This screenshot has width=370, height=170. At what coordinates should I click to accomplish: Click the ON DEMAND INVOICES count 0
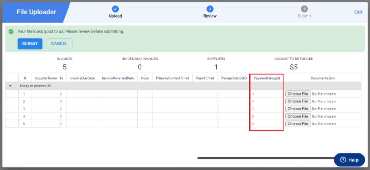tap(140, 67)
